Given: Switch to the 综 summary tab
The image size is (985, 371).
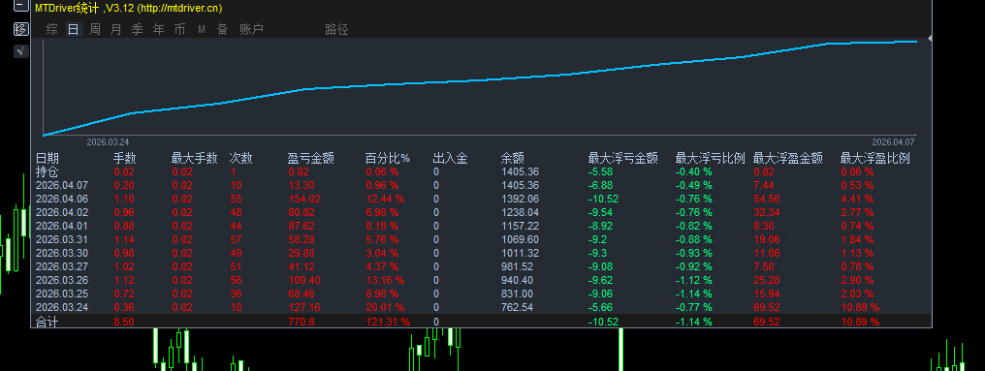Looking at the screenshot, I should point(51,29).
